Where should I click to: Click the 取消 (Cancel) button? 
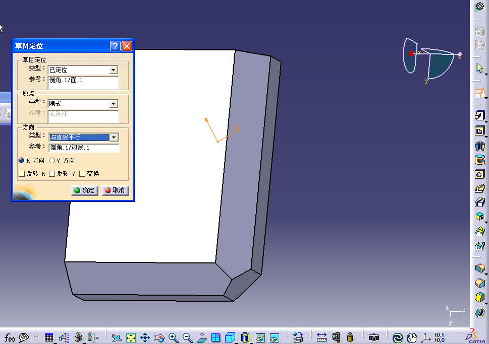(x=115, y=190)
